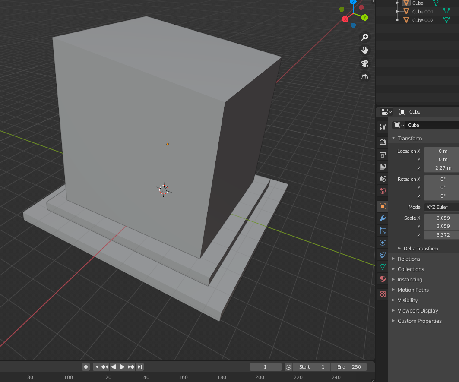This screenshot has height=382, width=459.
Task: Click the Start frame field
Action: [x=311, y=367]
